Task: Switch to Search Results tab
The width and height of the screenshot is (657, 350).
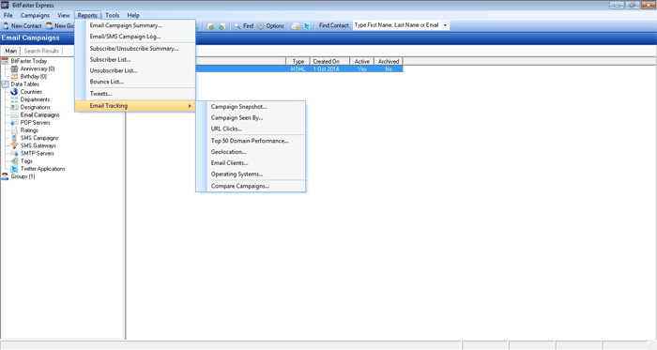Action: click(41, 51)
